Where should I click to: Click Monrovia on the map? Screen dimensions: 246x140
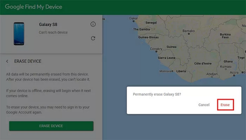pos(165,71)
